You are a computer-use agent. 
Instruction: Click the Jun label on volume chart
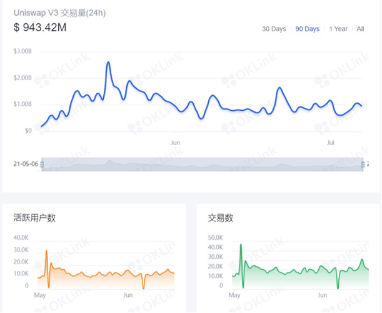coord(176,143)
